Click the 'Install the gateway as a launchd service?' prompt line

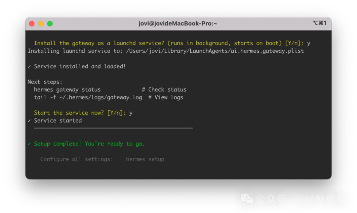tap(172, 43)
